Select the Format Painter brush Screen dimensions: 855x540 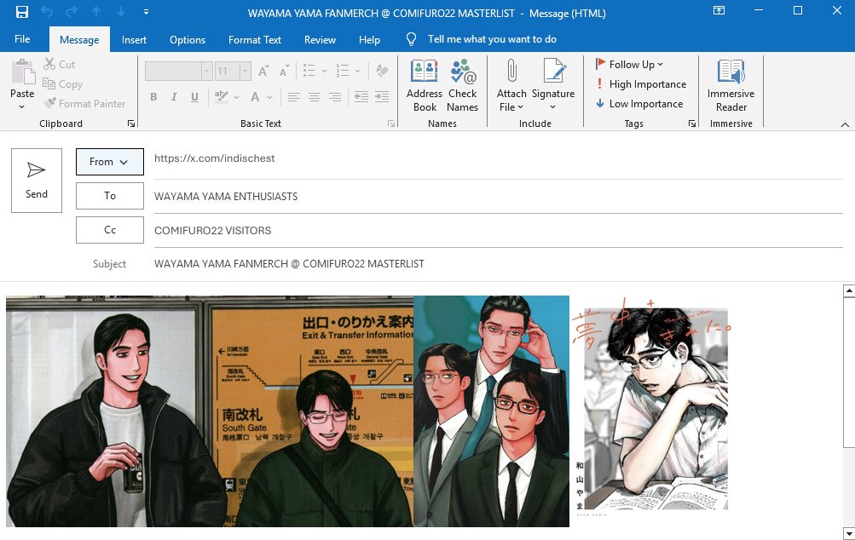(x=84, y=104)
